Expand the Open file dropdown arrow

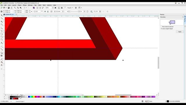pyautogui.click(x=6, y=8)
